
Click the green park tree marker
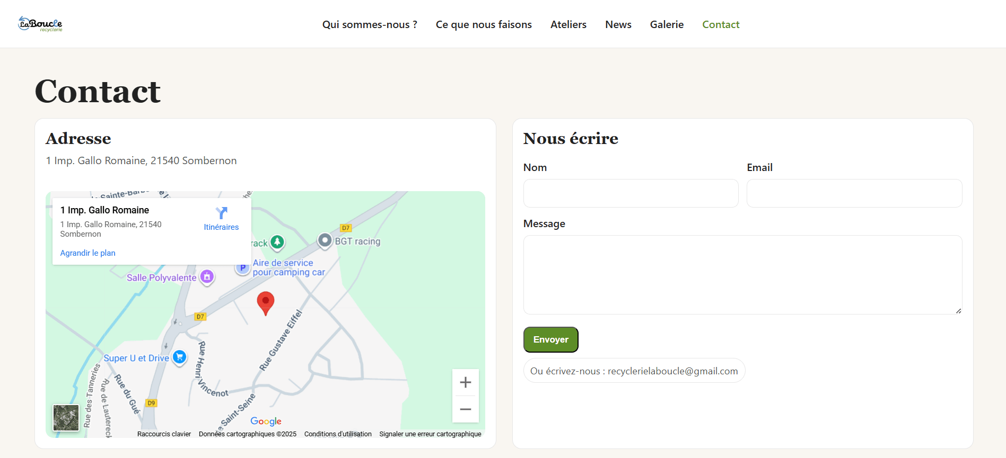(277, 242)
